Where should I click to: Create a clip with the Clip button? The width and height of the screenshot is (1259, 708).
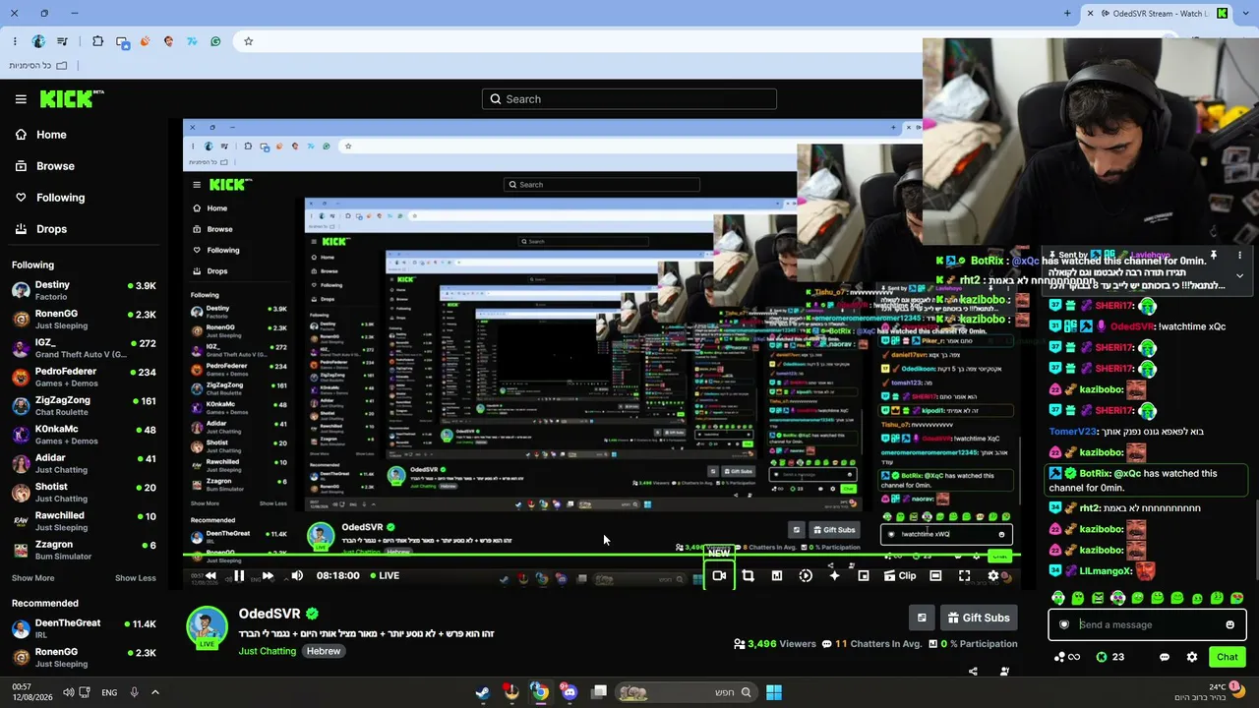click(899, 576)
